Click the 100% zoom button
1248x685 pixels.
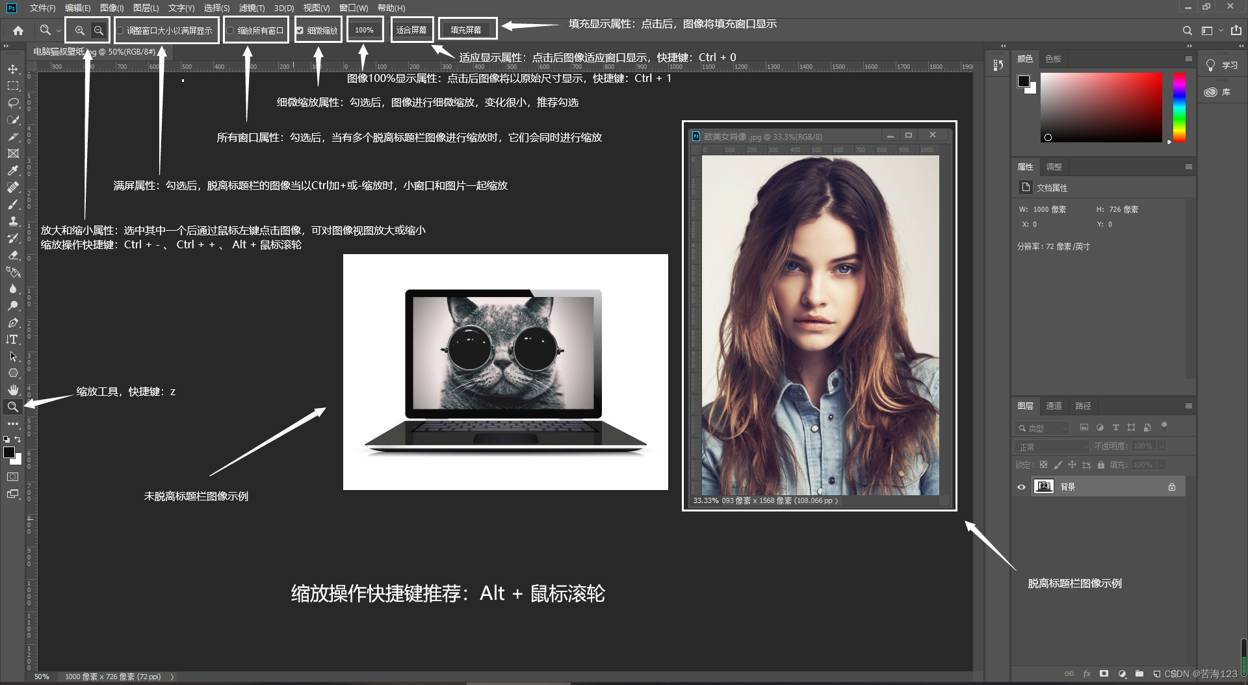point(365,30)
